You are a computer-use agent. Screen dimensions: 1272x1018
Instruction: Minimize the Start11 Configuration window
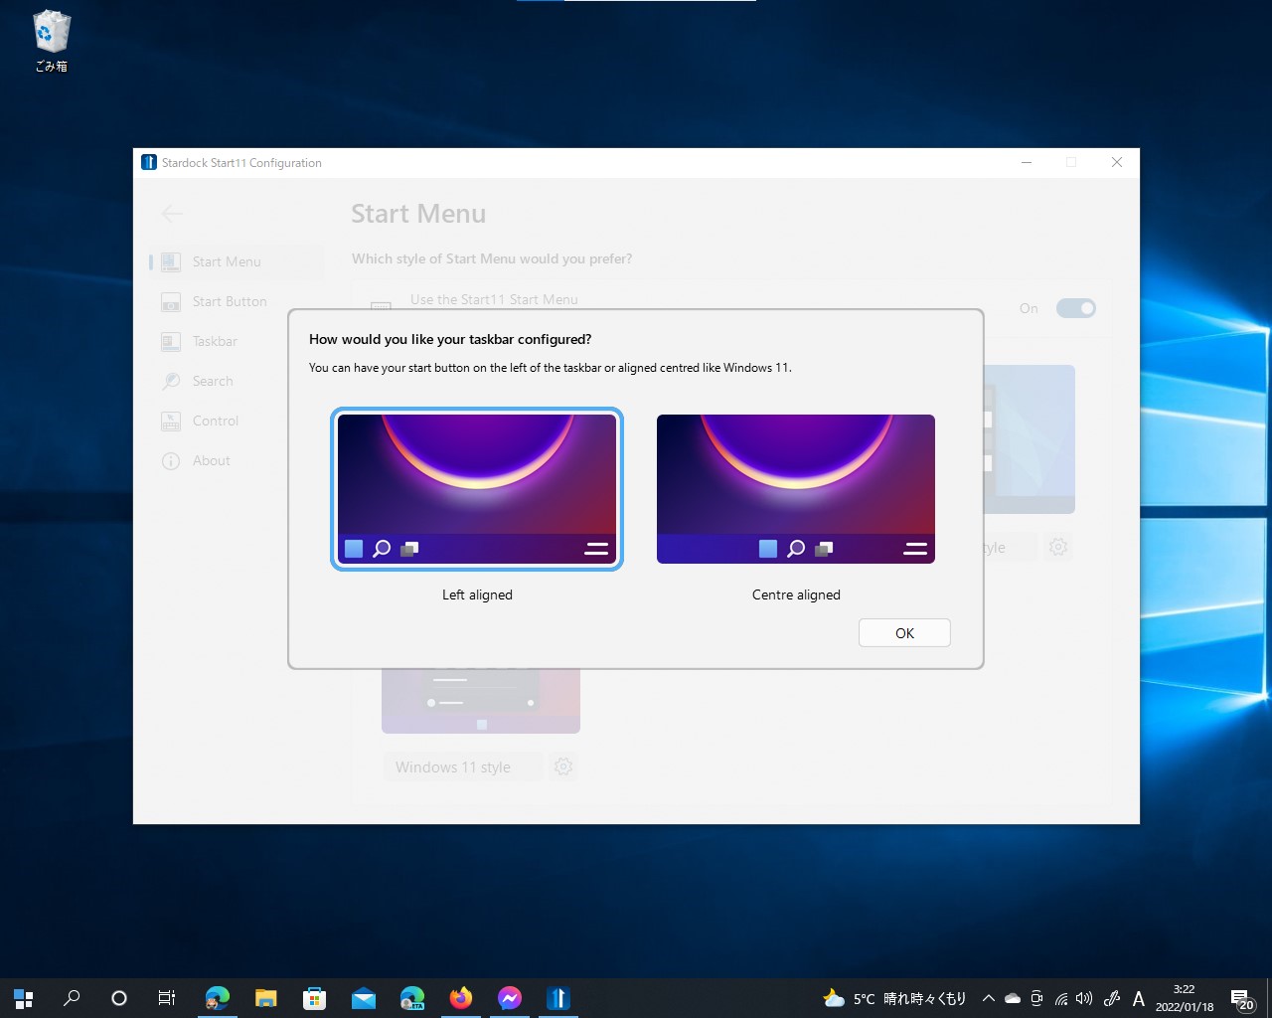pyautogui.click(x=1027, y=162)
